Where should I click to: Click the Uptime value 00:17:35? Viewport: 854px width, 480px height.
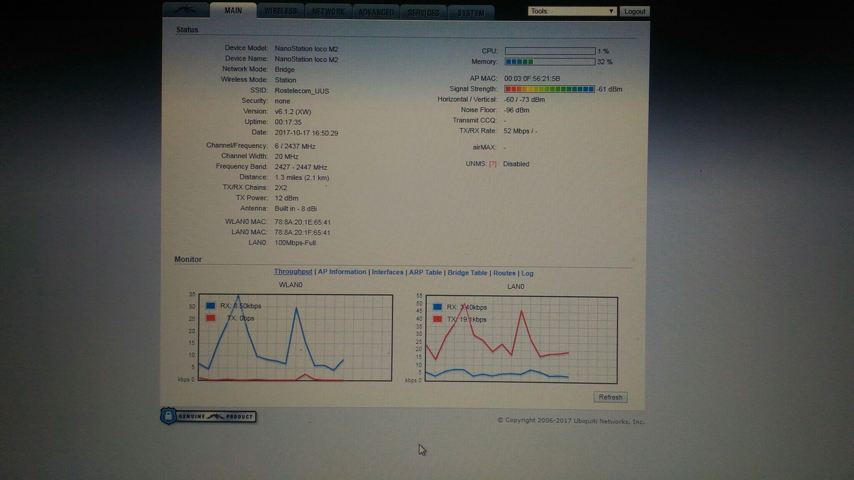pyautogui.click(x=288, y=122)
